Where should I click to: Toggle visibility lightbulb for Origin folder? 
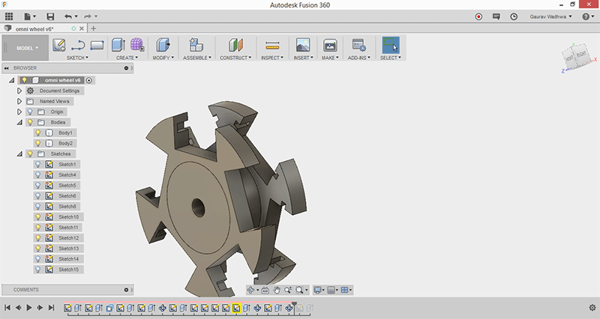coord(29,112)
